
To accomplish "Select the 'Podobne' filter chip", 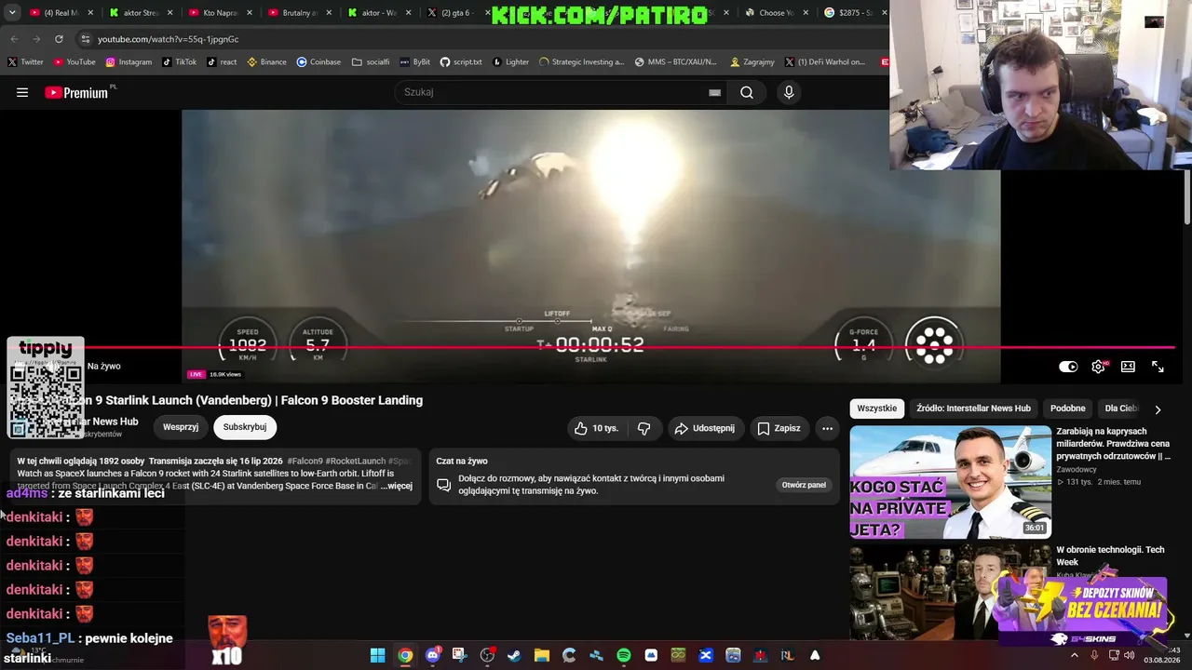I will [x=1067, y=409].
